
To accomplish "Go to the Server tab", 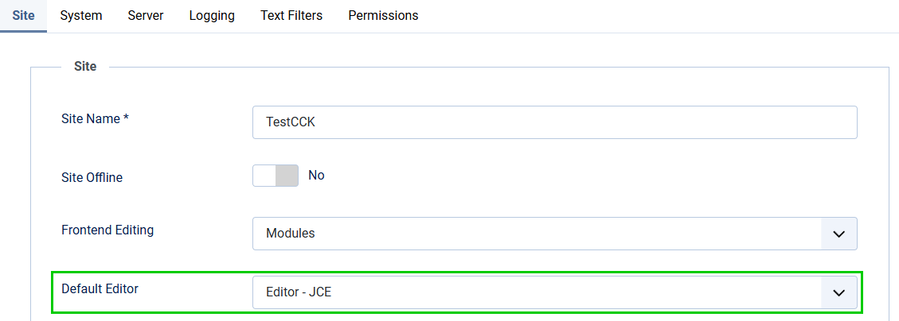I will point(146,16).
